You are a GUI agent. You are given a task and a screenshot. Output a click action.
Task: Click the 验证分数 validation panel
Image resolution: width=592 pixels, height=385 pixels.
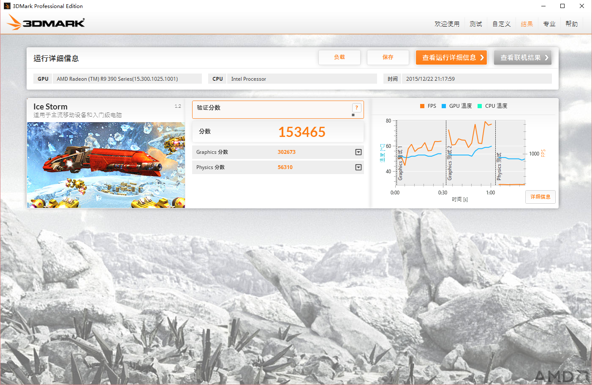(278, 109)
